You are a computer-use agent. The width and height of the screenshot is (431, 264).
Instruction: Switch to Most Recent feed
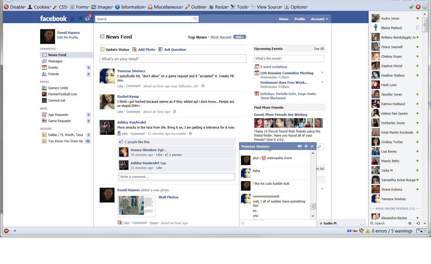[x=221, y=37]
